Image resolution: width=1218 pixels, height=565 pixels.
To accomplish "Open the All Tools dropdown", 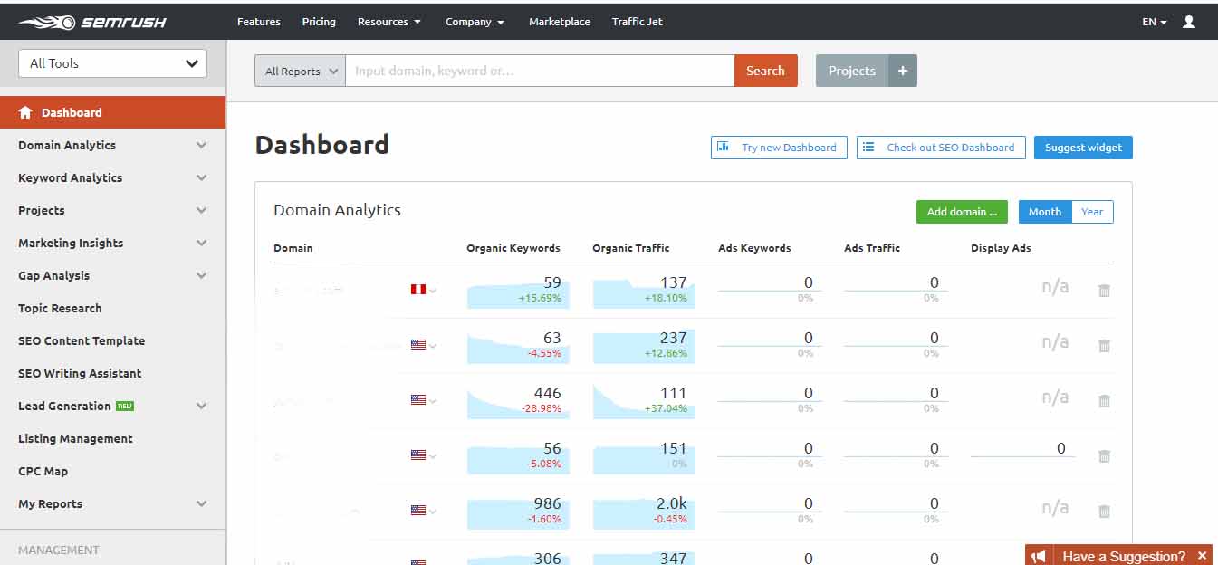I will tap(112, 63).
